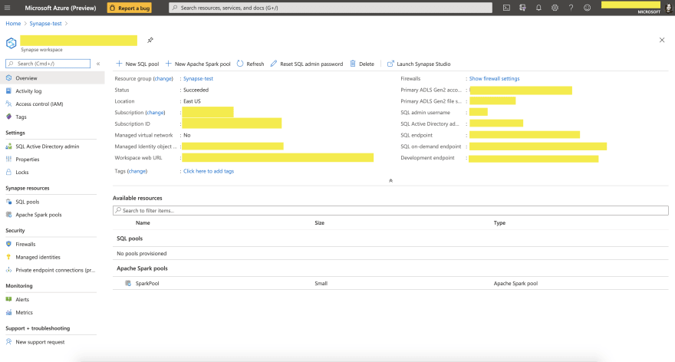Open the account avatar menu
This screenshot has height=362, width=675.
click(x=669, y=8)
